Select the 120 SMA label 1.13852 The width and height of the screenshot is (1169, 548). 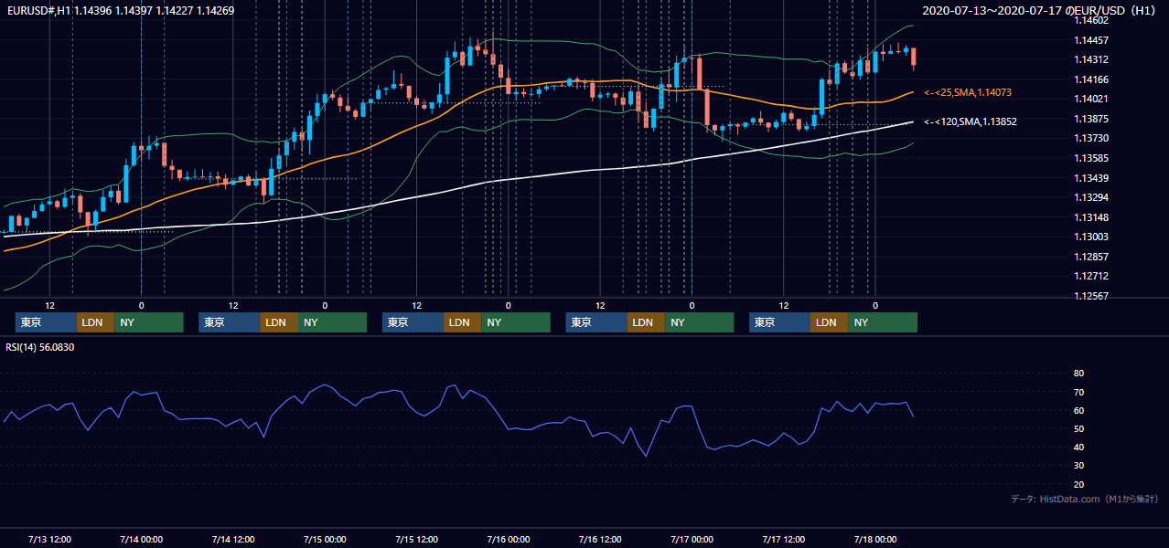click(x=970, y=121)
